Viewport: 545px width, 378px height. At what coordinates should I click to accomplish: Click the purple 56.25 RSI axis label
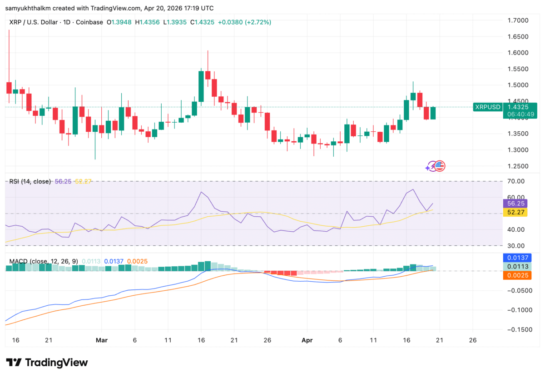click(x=515, y=204)
